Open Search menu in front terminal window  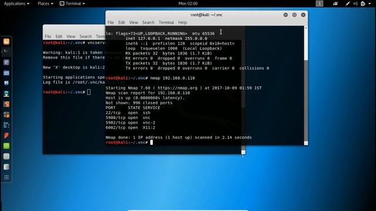pyautogui.click(x=148, y=22)
